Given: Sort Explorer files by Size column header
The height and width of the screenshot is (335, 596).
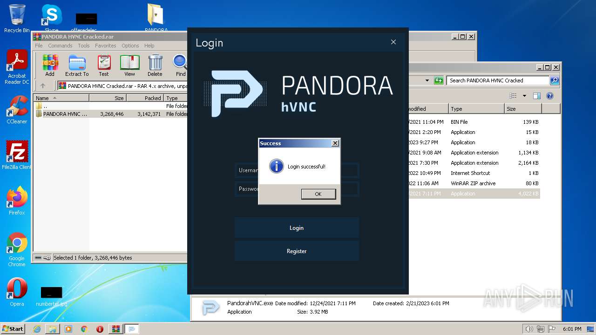Looking at the screenshot, I should click(x=523, y=109).
